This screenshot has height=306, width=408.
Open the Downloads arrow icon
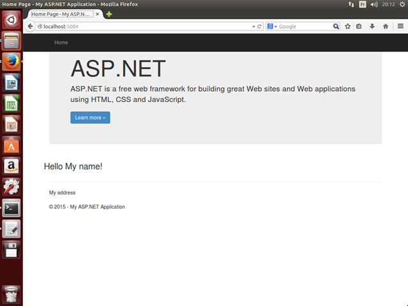tap(372, 26)
